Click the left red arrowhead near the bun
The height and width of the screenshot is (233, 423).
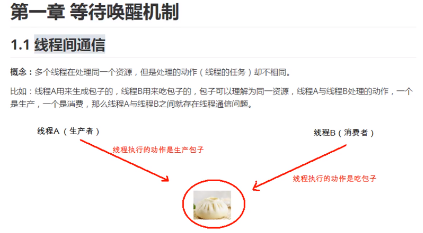(x=165, y=179)
